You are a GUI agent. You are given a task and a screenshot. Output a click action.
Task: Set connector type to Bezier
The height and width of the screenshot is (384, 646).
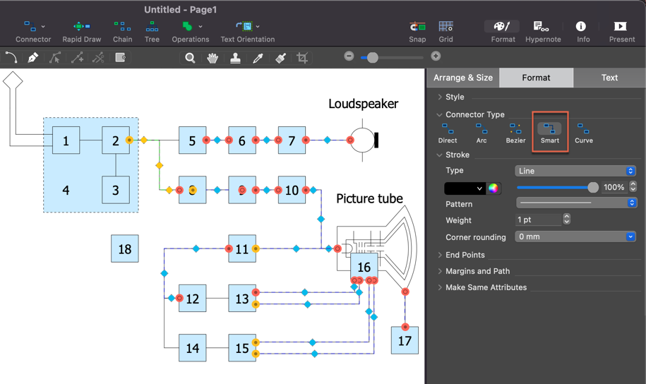click(x=515, y=133)
